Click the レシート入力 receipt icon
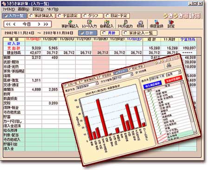This screenshot has width=208, height=170. 89,24
